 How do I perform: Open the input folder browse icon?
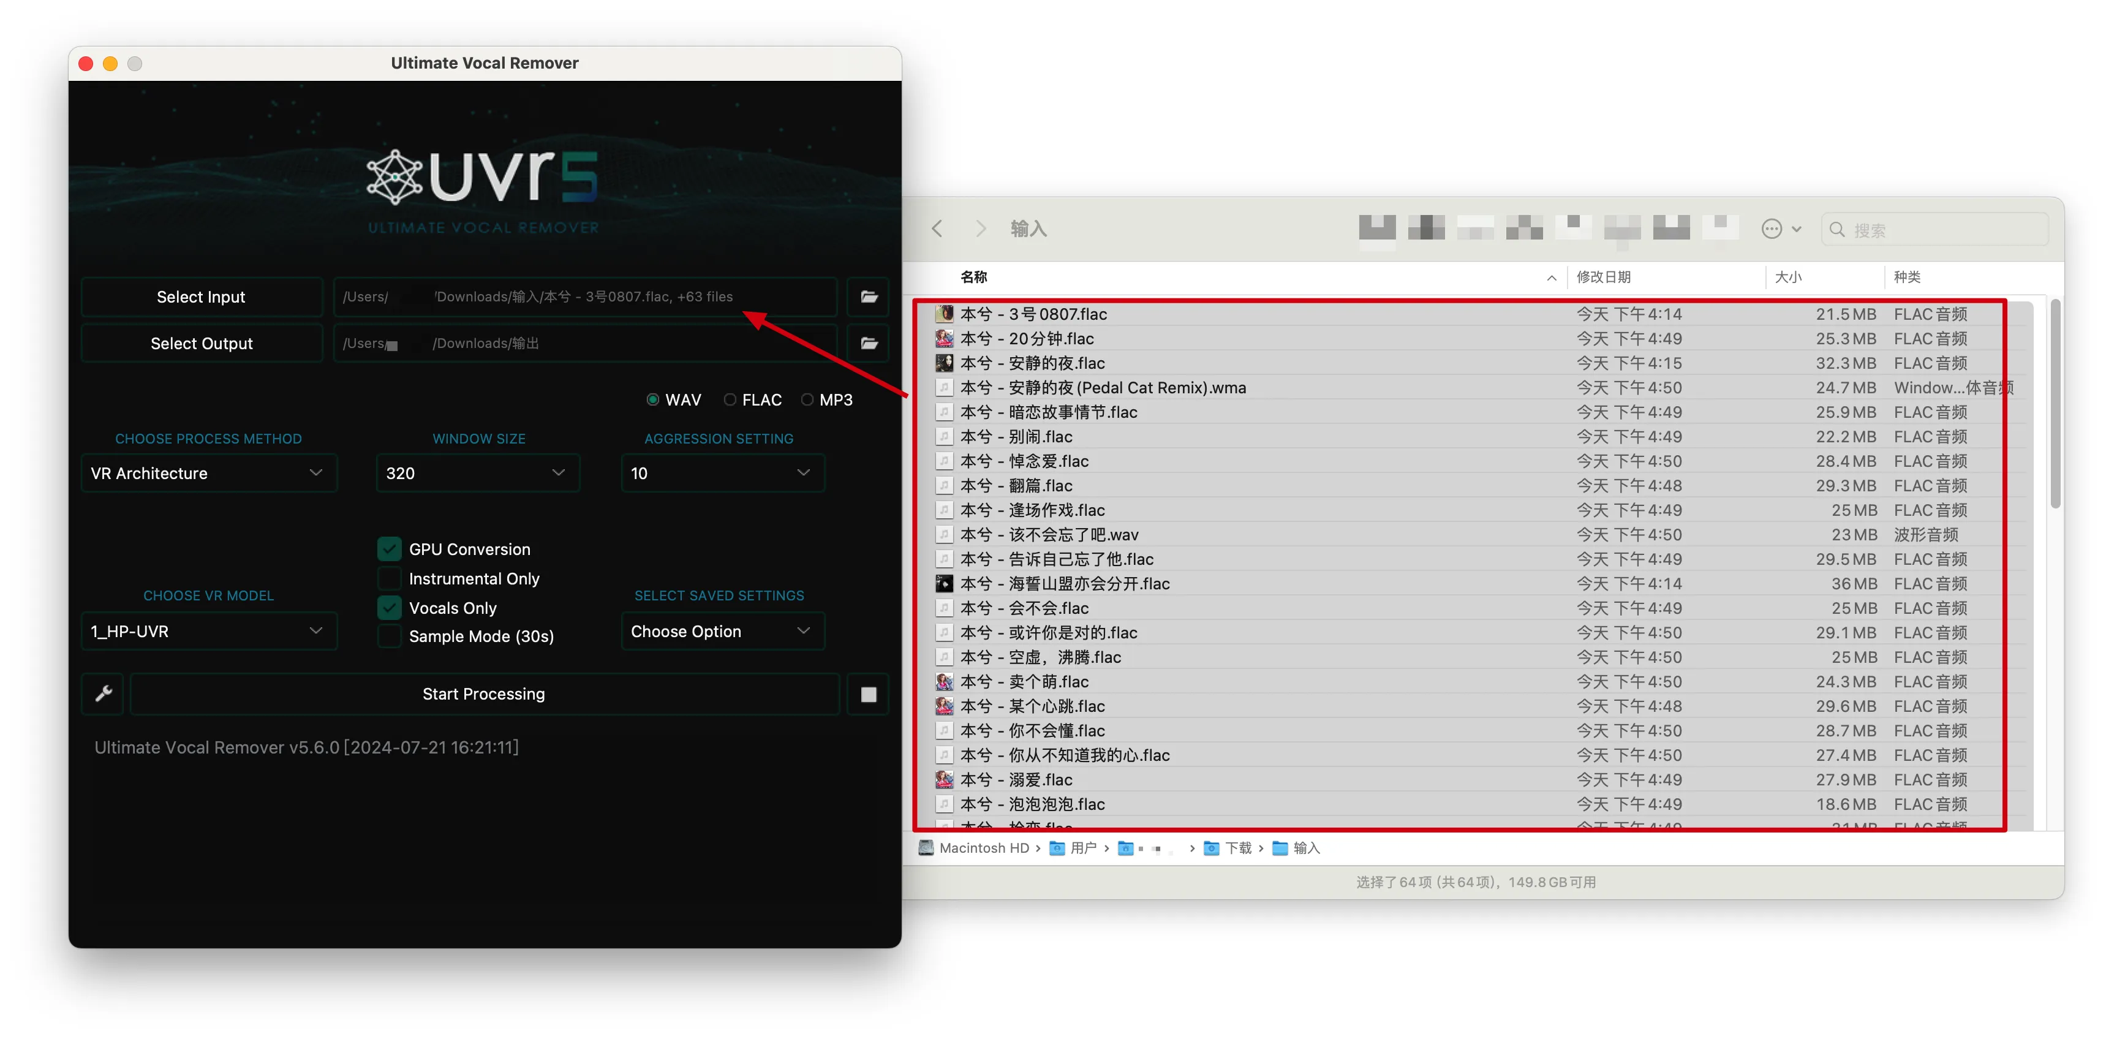[x=868, y=297]
